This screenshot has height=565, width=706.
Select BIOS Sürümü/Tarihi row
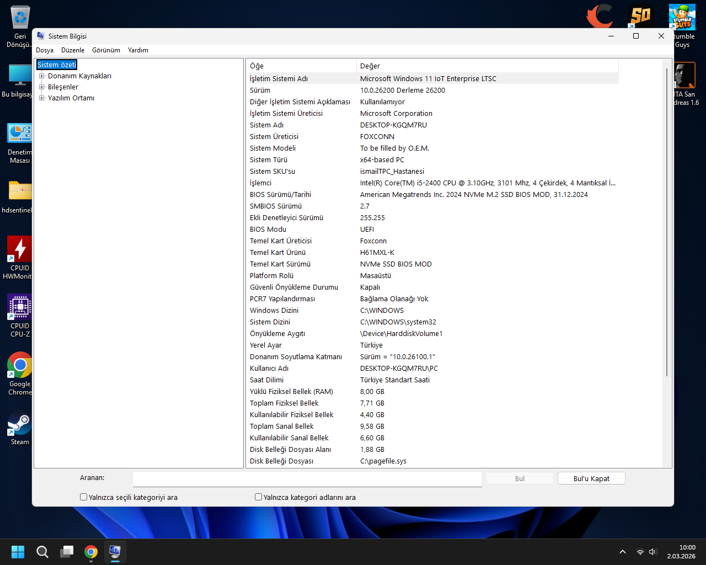point(432,195)
